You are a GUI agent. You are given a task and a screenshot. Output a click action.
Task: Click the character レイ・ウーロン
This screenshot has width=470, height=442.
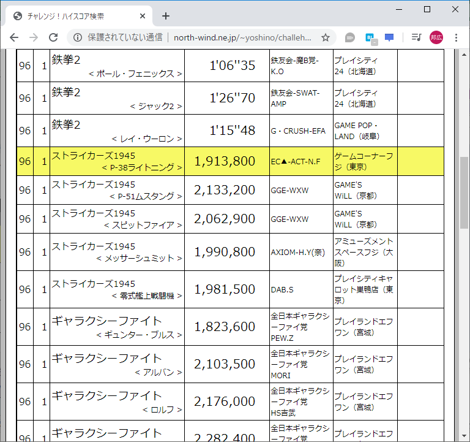coord(147,139)
